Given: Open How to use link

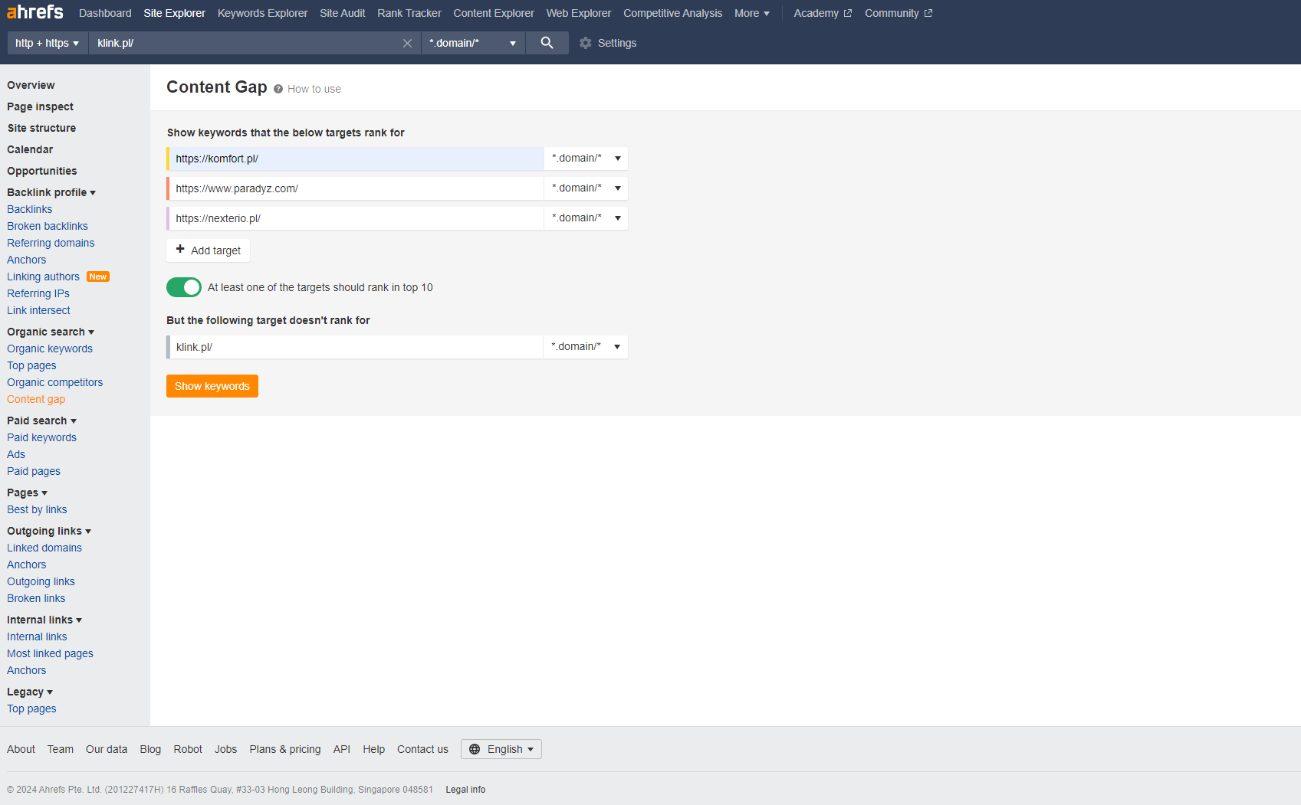Looking at the screenshot, I should tap(314, 89).
